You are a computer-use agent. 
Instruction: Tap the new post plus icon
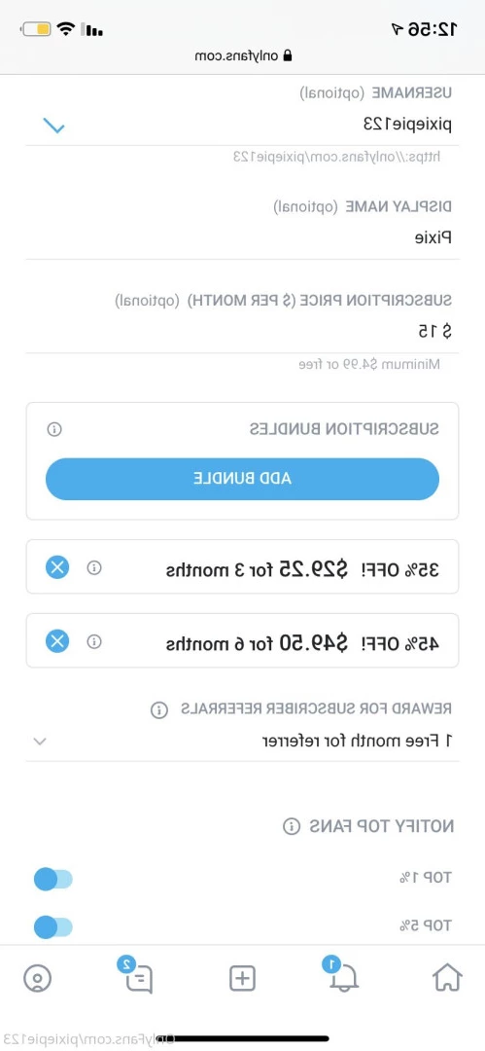[x=243, y=979]
